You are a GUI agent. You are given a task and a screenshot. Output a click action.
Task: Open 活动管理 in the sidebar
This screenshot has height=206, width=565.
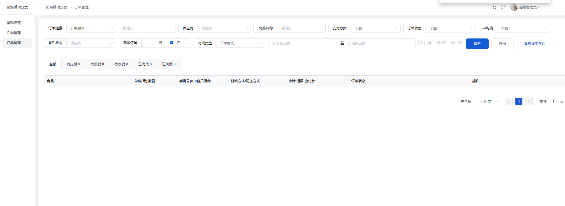14,33
